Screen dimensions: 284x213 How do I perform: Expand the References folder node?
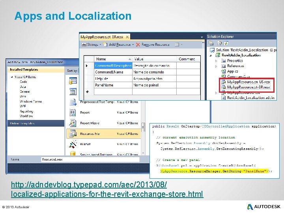[216, 66]
